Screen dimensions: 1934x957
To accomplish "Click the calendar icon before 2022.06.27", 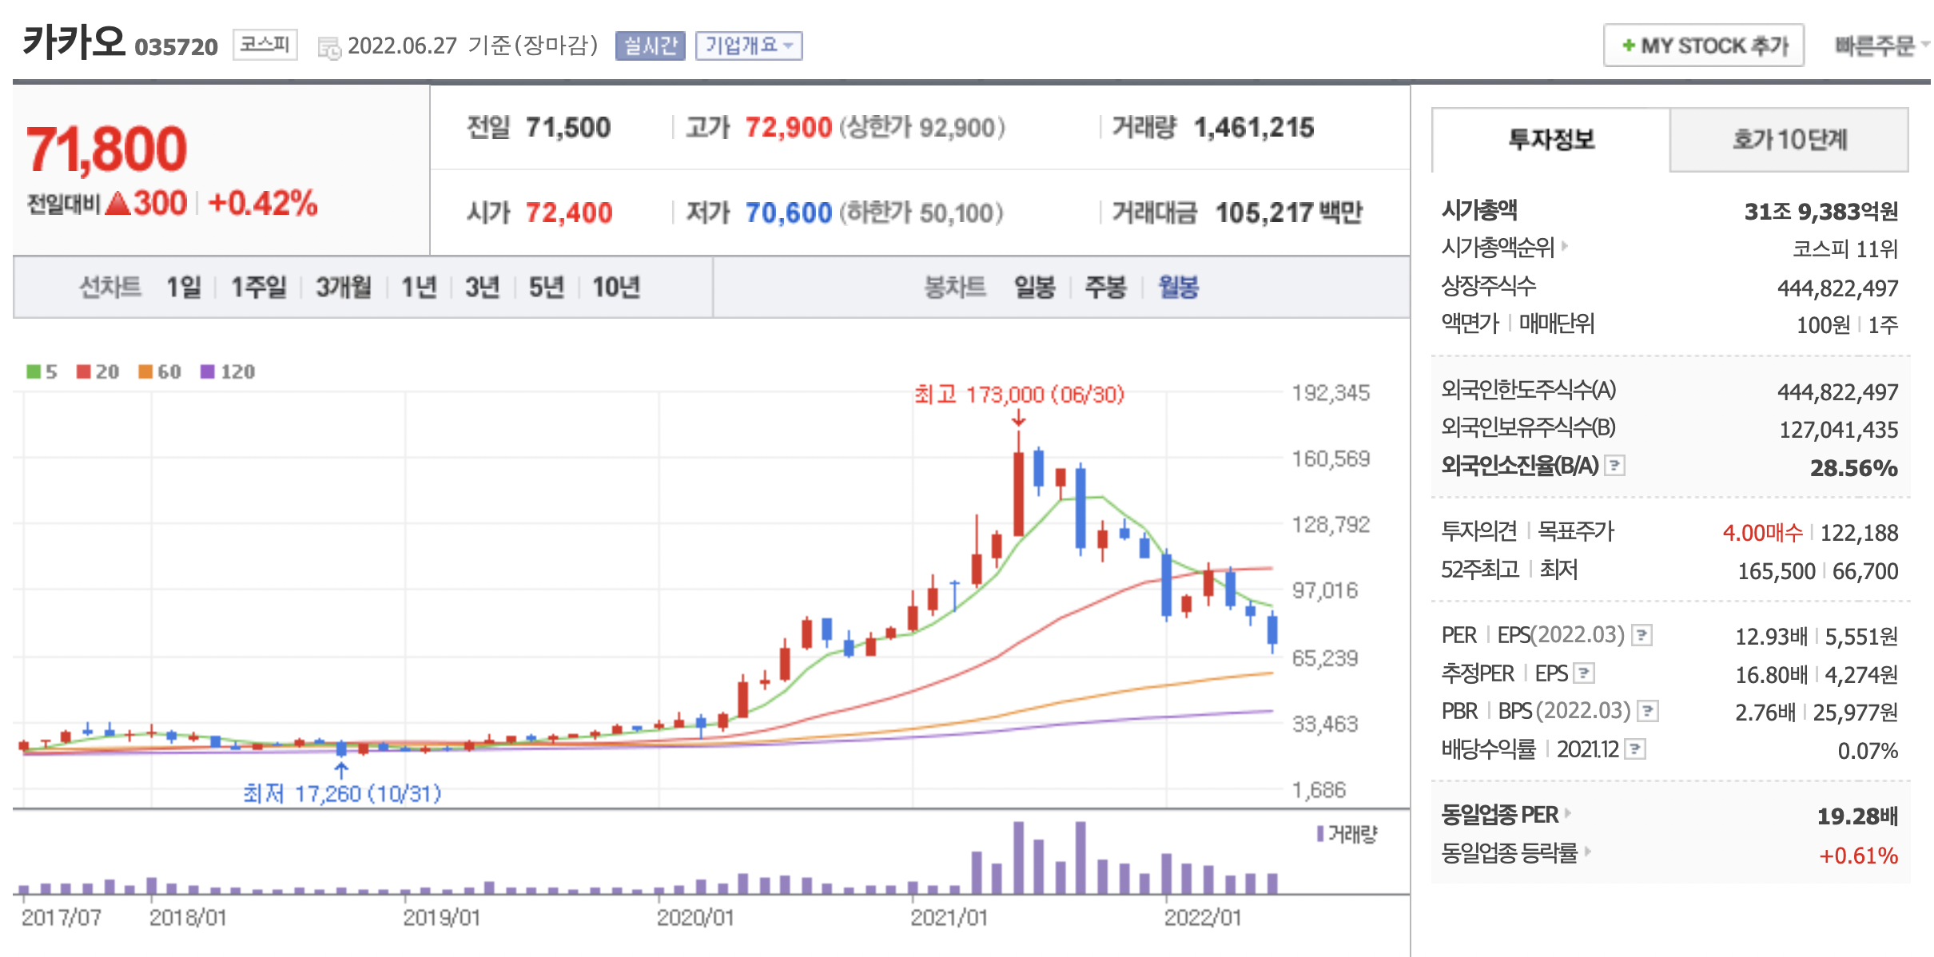I will tap(329, 47).
